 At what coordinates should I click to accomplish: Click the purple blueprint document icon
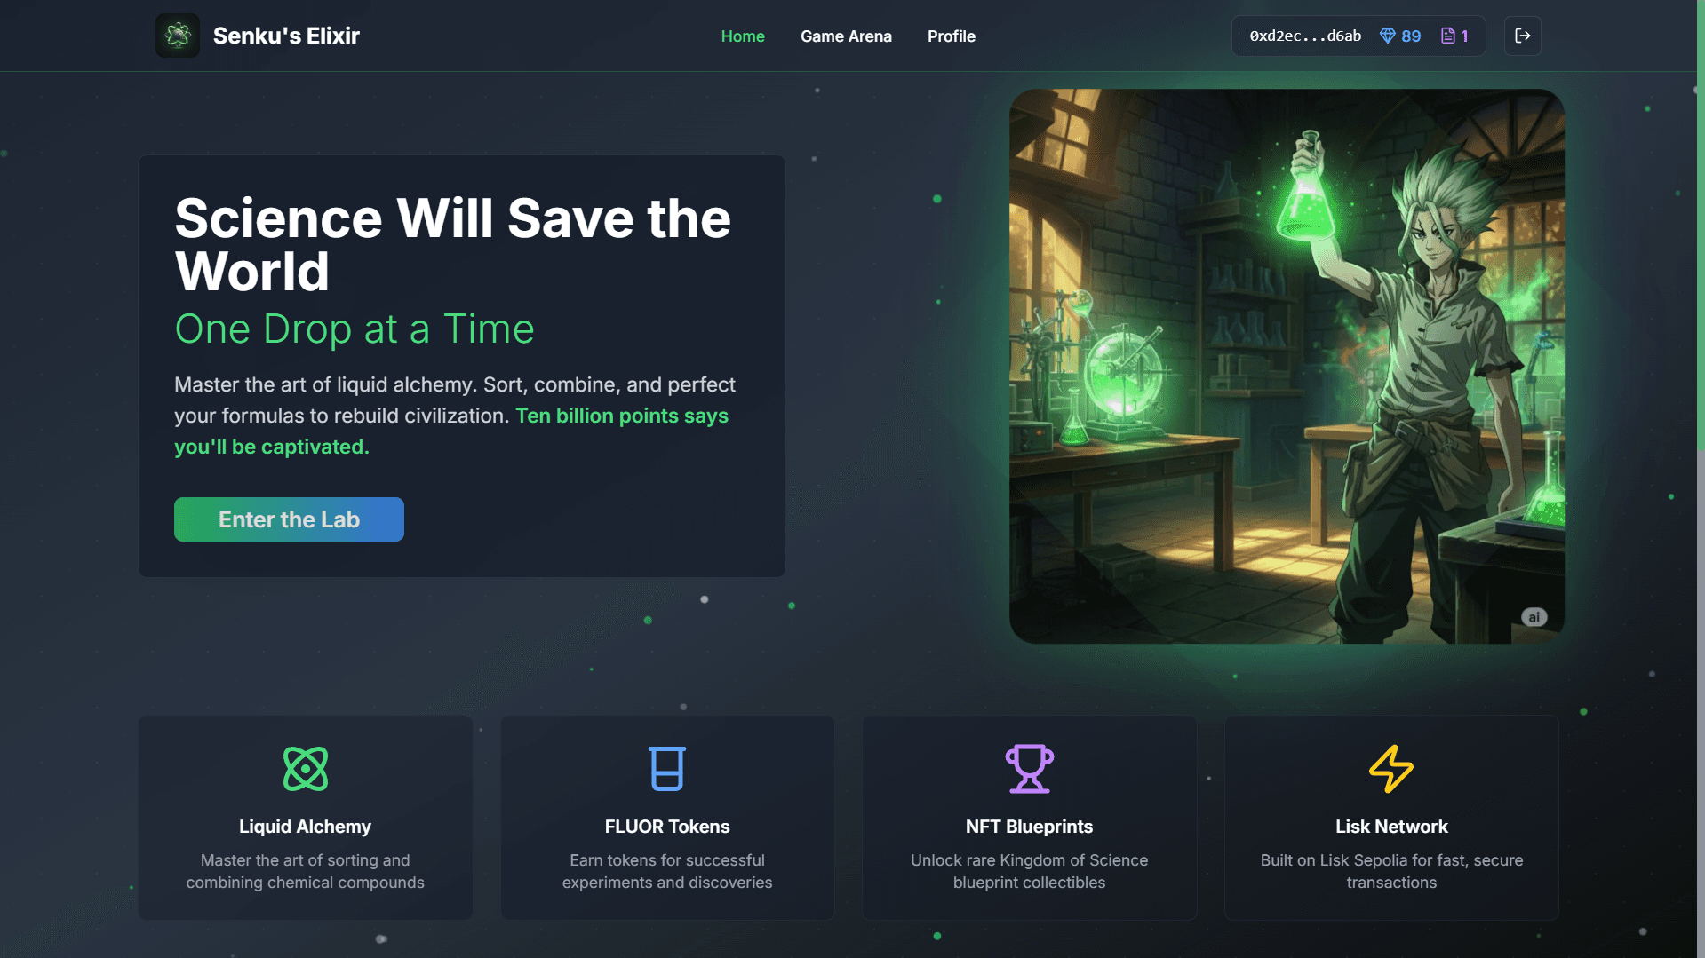(x=1448, y=36)
